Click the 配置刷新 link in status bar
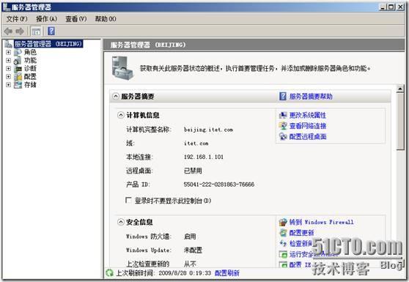Image resolution: width=409 pixels, height=282 pixels. pos(227,273)
